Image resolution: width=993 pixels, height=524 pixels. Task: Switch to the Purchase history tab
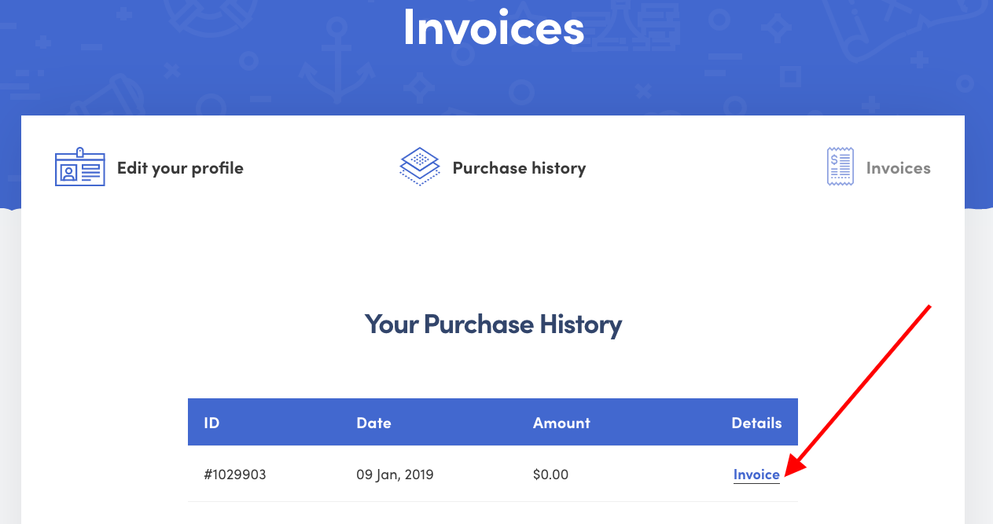point(519,168)
